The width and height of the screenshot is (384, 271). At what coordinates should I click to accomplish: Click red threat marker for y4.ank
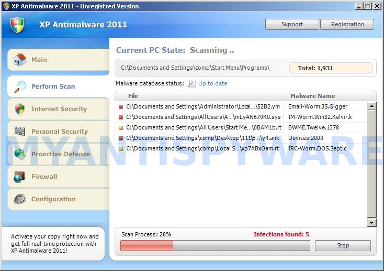click(121, 138)
